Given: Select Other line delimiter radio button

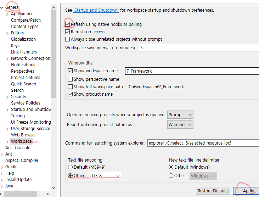Looking at the screenshot, I should [x=171, y=175].
